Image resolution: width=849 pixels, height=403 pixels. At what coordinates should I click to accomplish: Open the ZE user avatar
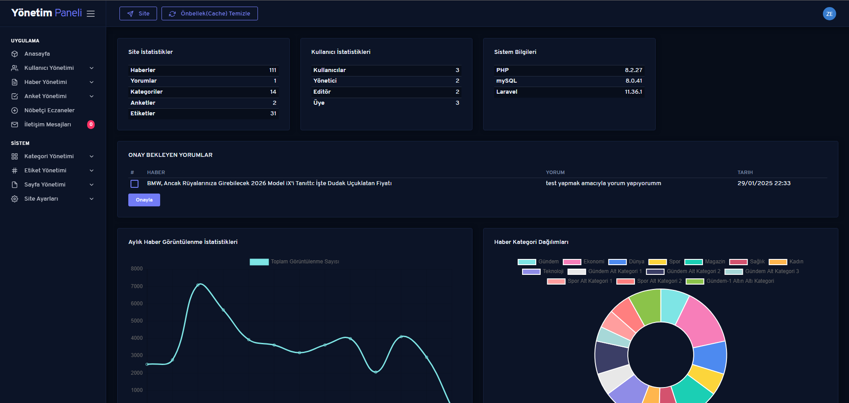[x=829, y=14]
